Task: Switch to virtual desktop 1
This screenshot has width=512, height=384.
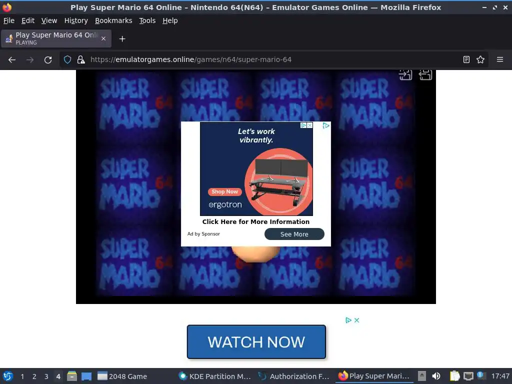Action: tap(22, 376)
